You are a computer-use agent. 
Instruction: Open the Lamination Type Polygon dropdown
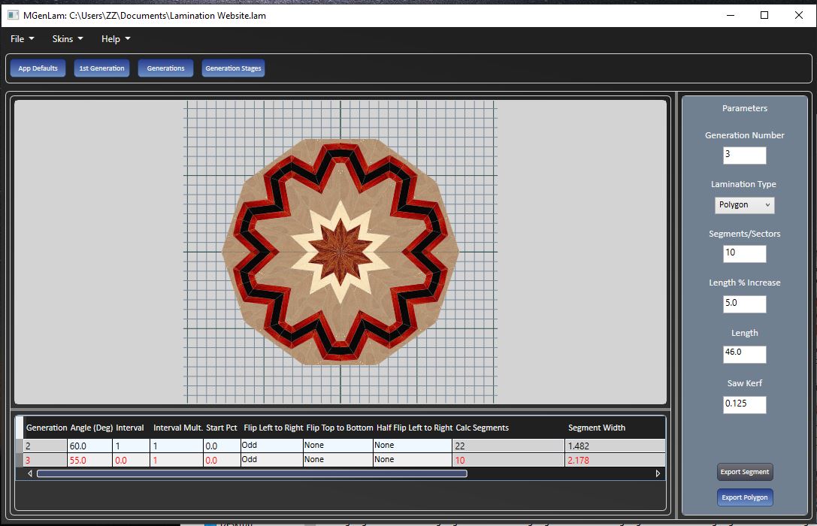(x=744, y=205)
